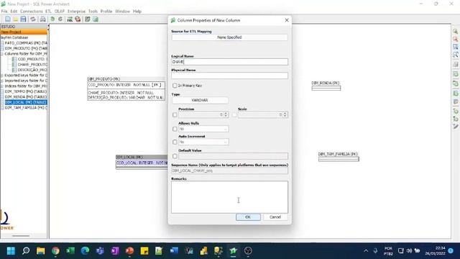Enable the Default Value checkbox
The width and height of the screenshot is (460, 259).
coord(175,156)
